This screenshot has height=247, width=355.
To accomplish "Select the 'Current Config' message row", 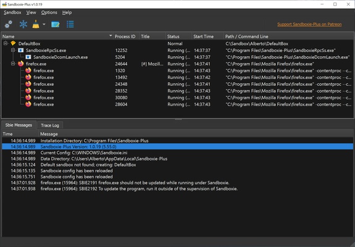I will coord(178,153).
